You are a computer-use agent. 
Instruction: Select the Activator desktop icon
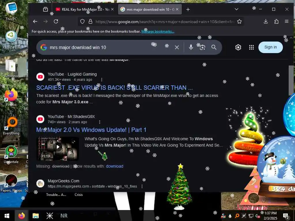click(11, 69)
